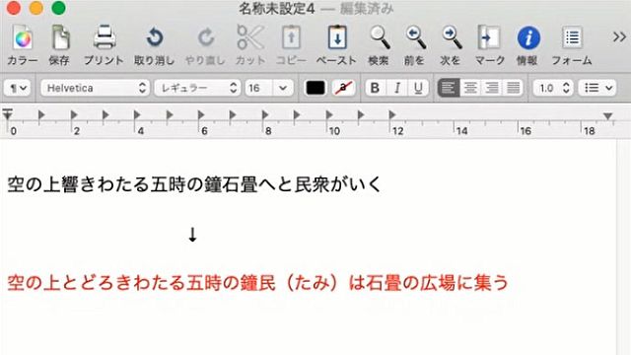Open the カラー color picker icon
Image resolution: width=631 pixels, height=355 pixels.
(x=23, y=37)
